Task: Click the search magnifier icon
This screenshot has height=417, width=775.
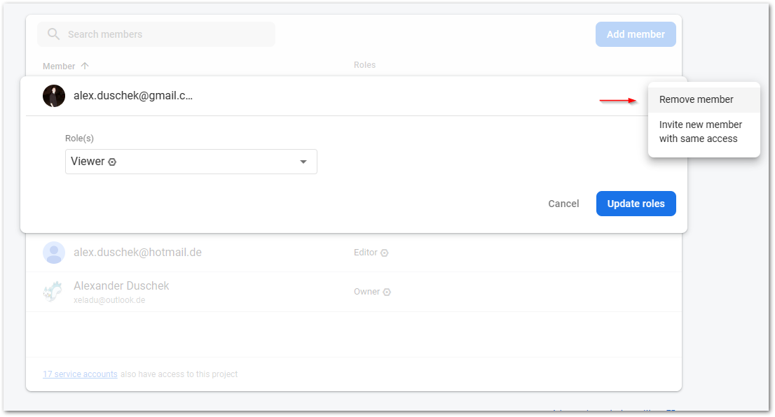Action: [x=53, y=34]
